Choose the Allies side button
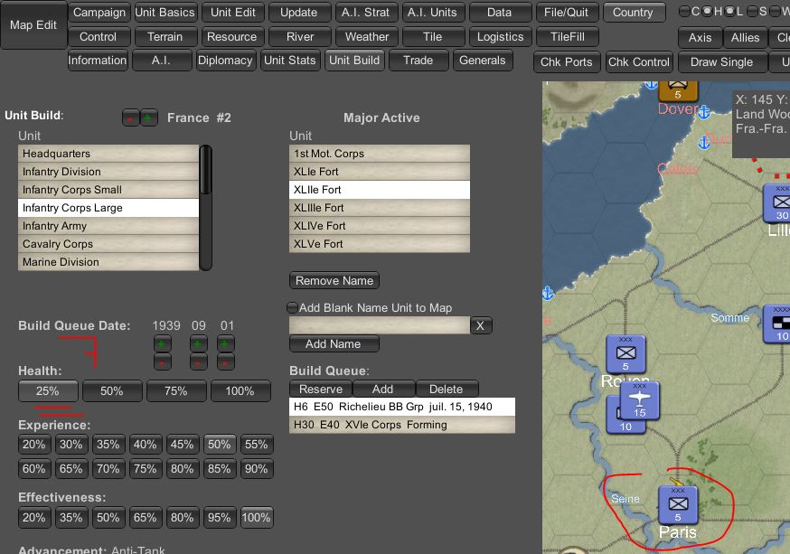 pos(745,38)
